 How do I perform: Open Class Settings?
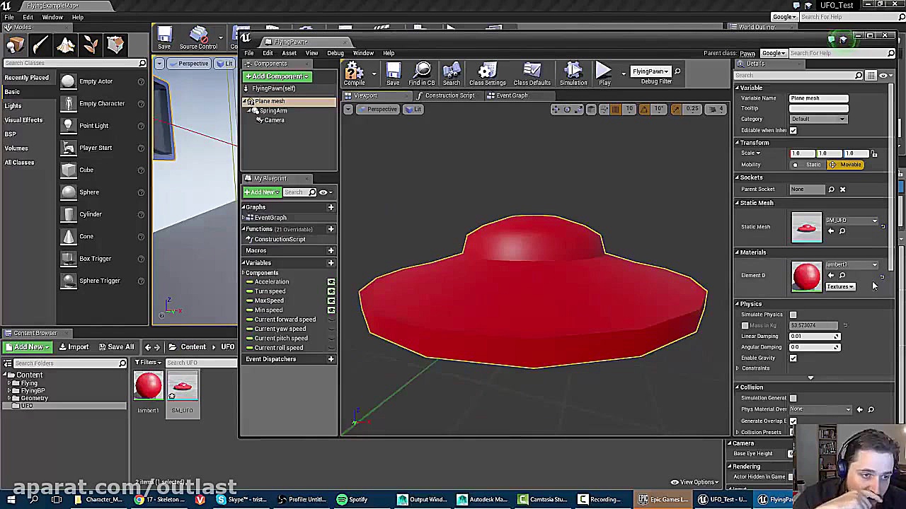pos(487,74)
